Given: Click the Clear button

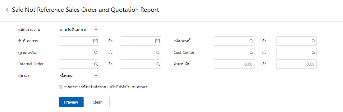Looking at the screenshot, I should pos(97,102).
